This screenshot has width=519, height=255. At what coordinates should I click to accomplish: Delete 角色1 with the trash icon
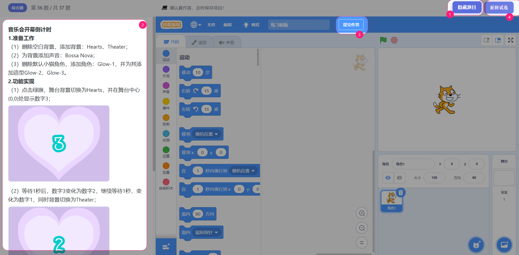coord(401,193)
